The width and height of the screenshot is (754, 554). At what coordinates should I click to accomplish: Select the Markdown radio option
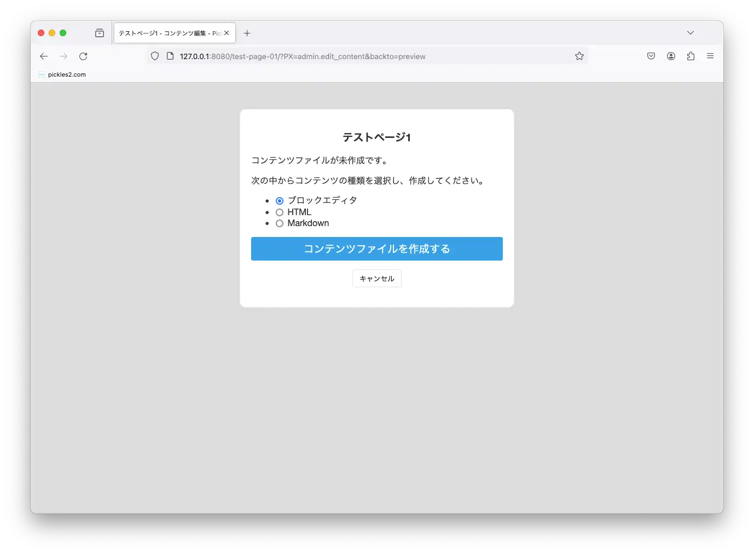(280, 223)
